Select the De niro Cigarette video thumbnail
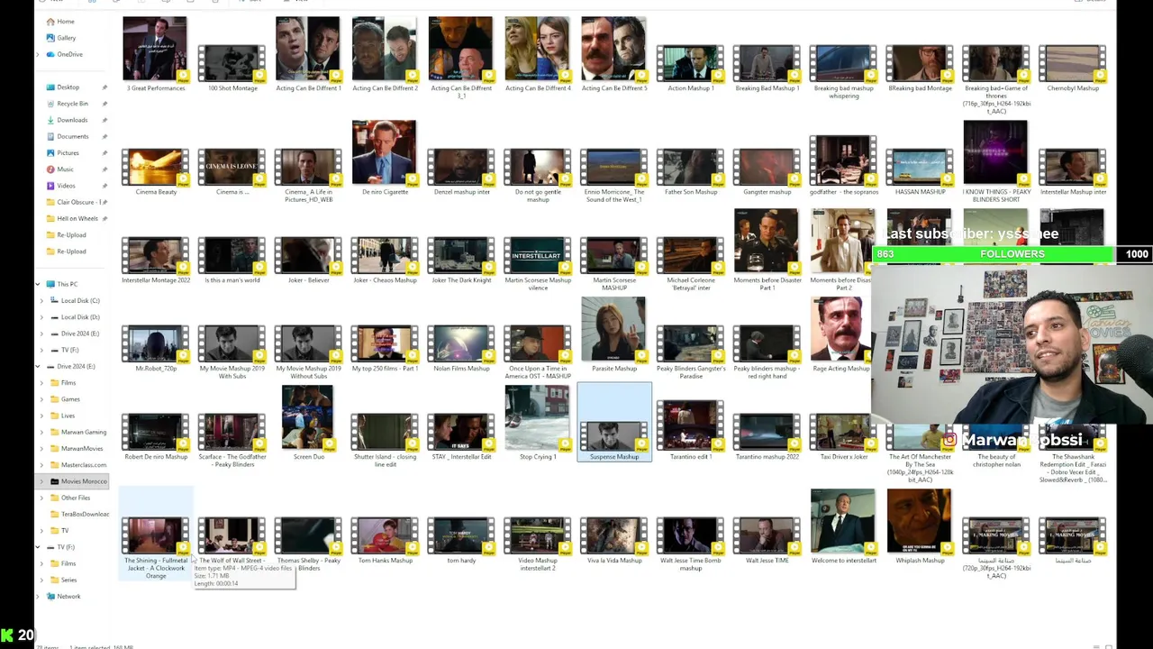Viewport: 1153px width, 649px height. [x=385, y=152]
